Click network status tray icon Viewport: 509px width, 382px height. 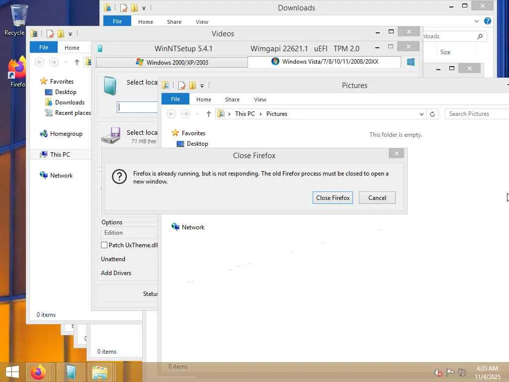click(x=462, y=372)
